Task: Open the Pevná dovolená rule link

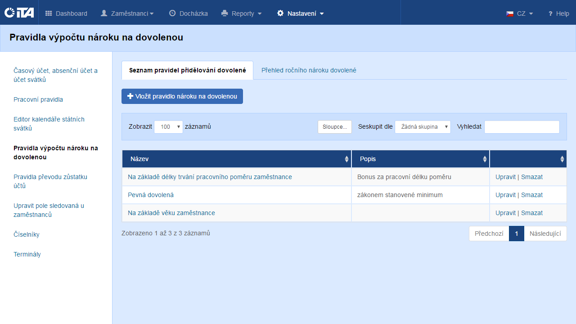Action: click(x=151, y=195)
